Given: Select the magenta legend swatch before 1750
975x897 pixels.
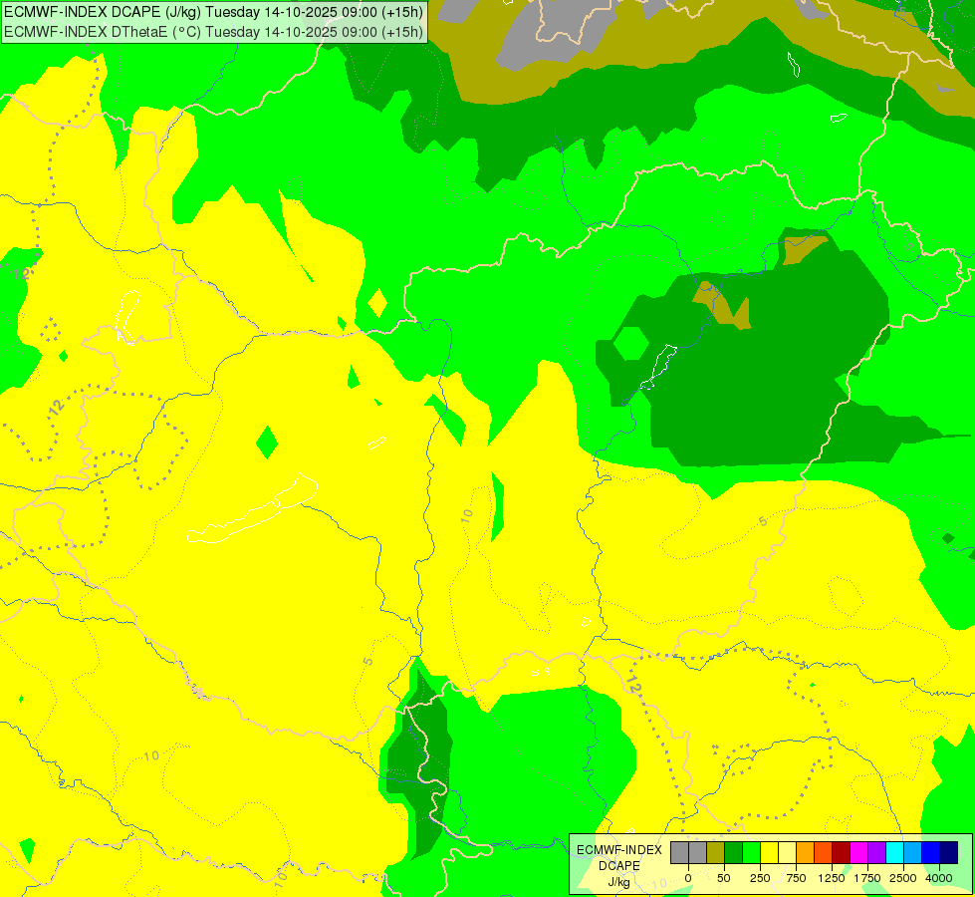Looking at the screenshot, I should point(859,852).
